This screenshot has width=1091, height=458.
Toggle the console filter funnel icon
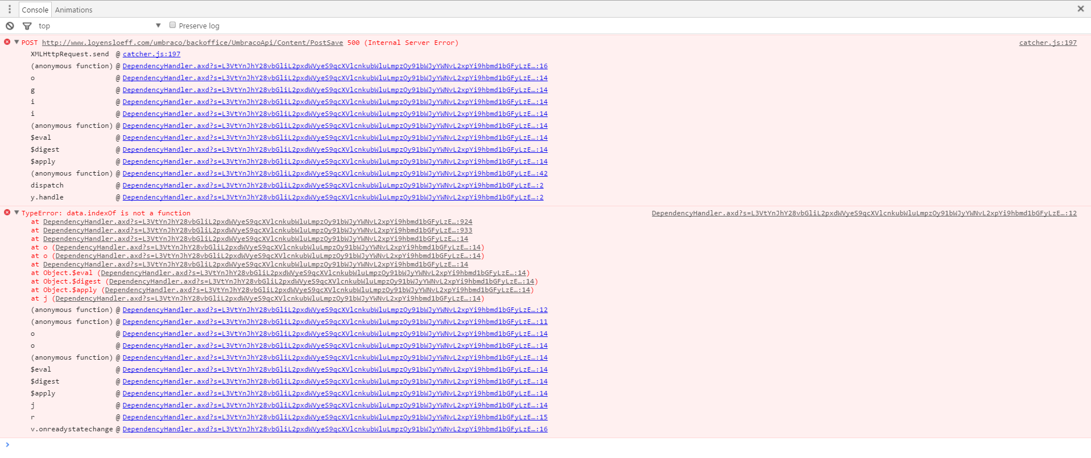[x=27, y=26]
